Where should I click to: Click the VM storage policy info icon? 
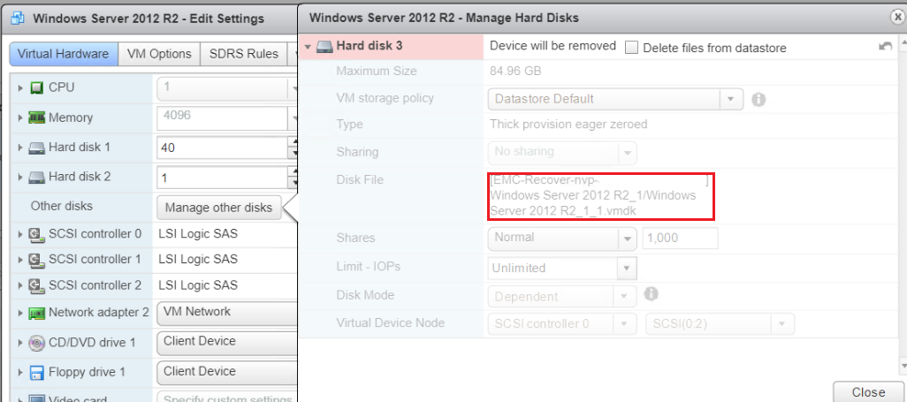[x=758, y=99]
